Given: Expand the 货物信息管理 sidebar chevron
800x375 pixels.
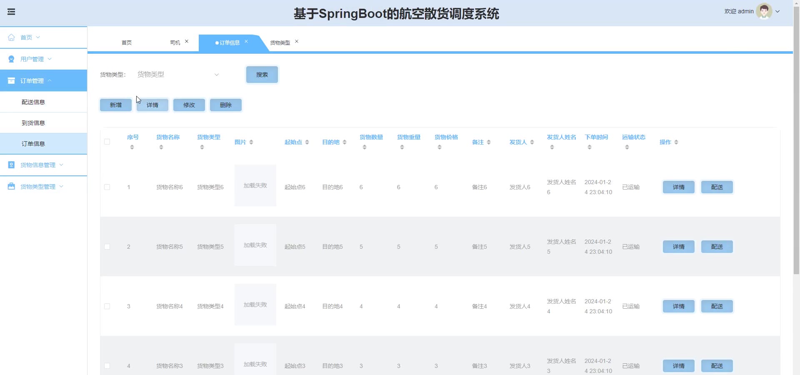Looking at the screenshot, I should 61,165.
